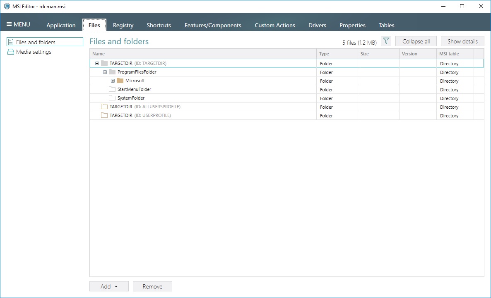Click the Collapse all button

(416, 41)
